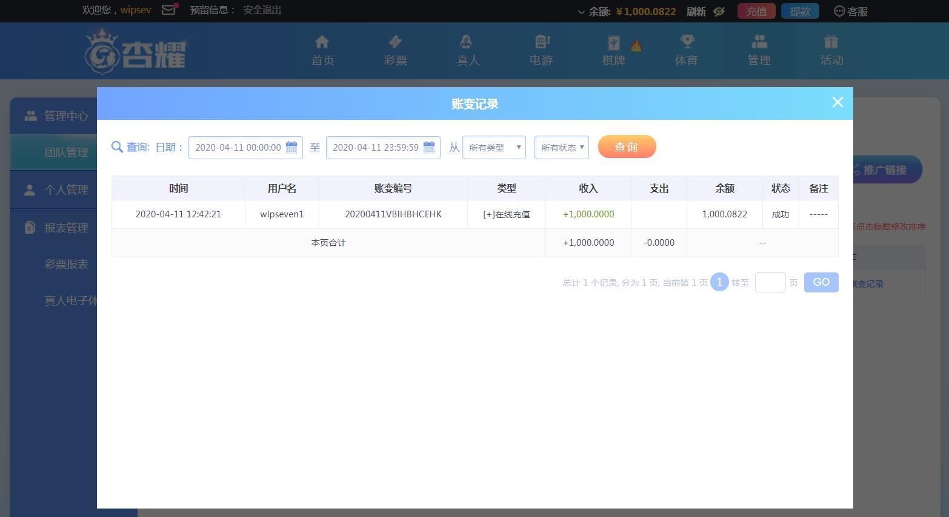
Task: Open the 活动 gift promotions icon
Action: tap(831, 42)
